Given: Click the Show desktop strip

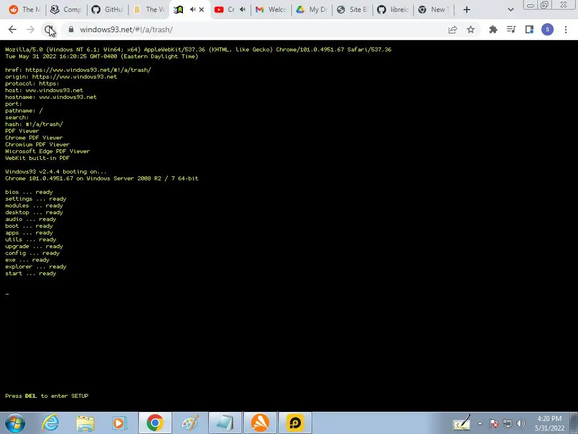Looking at the screenshot, I should [574, 423].
